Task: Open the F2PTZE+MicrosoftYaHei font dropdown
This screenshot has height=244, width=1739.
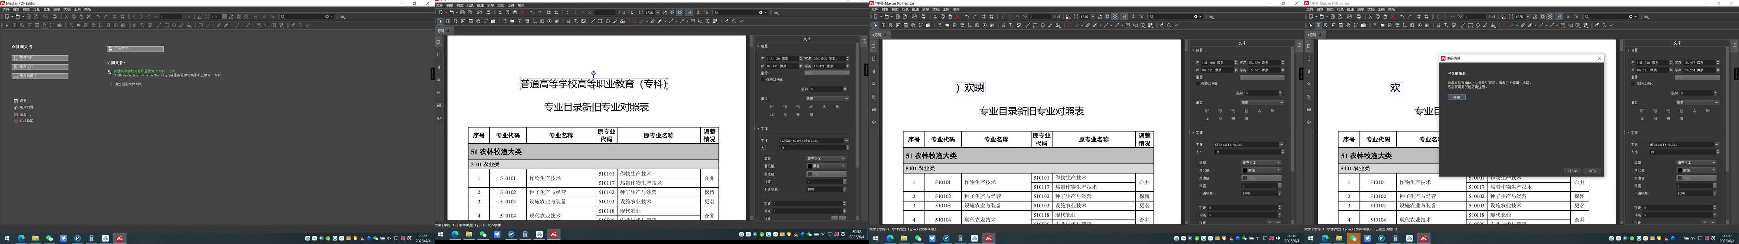Action: coord(847,141)
